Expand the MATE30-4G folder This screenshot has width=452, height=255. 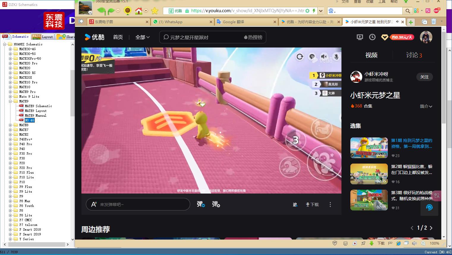point(10,49)
